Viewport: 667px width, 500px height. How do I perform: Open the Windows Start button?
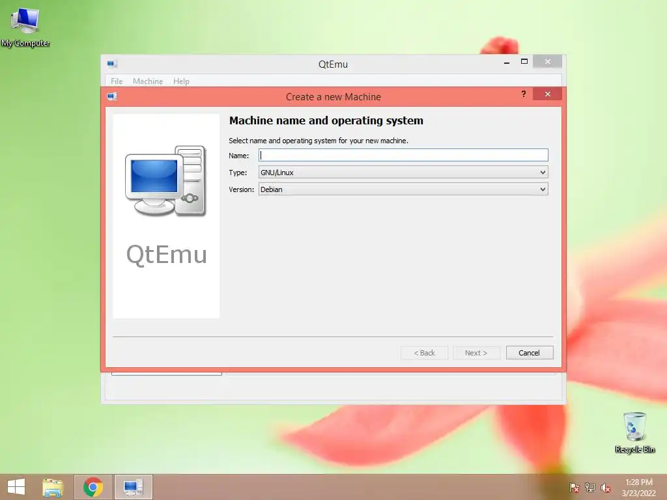click(x=16, y=487)
